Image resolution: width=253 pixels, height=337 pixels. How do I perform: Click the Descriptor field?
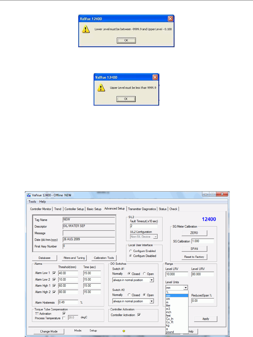point(89,226)
